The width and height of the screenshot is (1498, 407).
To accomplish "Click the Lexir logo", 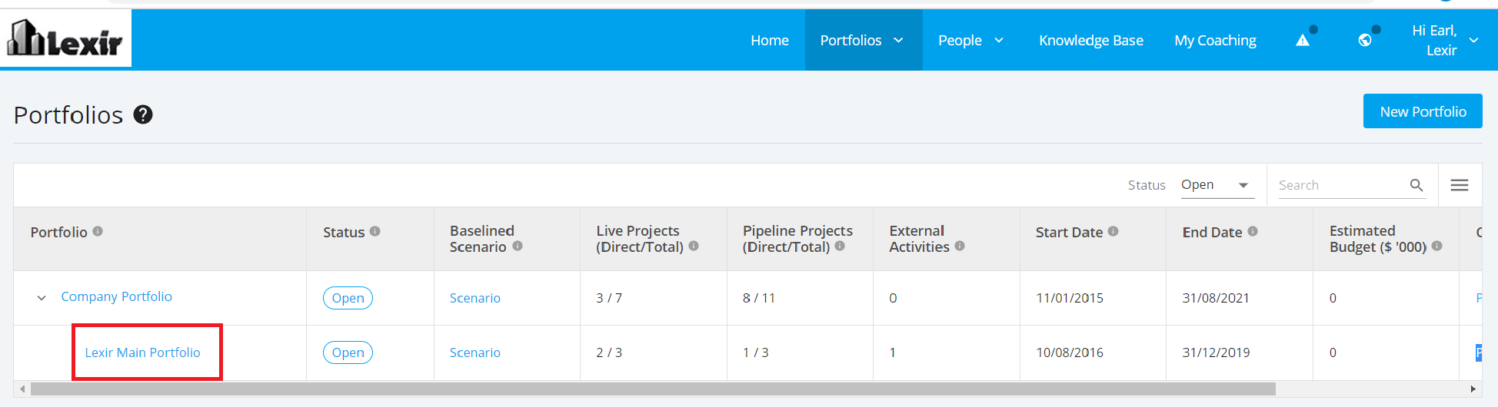I will pos(65,38).
